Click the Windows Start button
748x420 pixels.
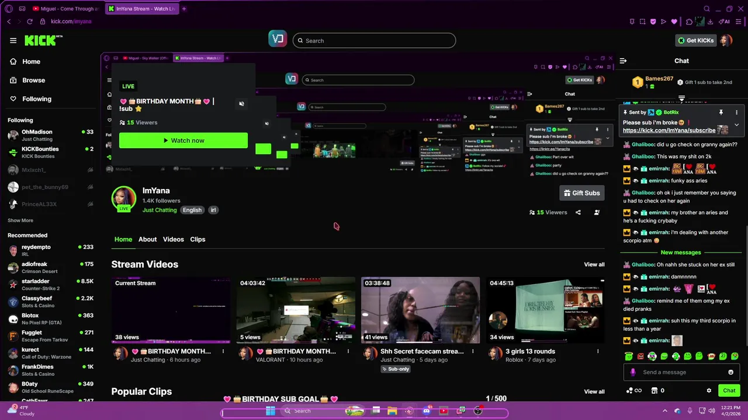click(x=271, y=411)
